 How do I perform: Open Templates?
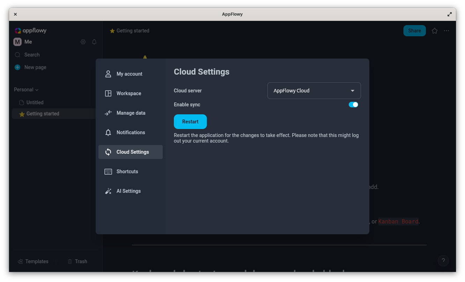click(x=33, y=261)
